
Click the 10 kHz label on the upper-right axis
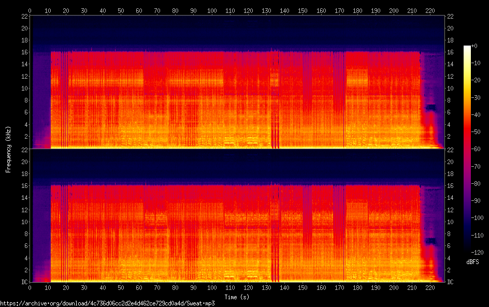pyautogui.click(x=451, y=89)
